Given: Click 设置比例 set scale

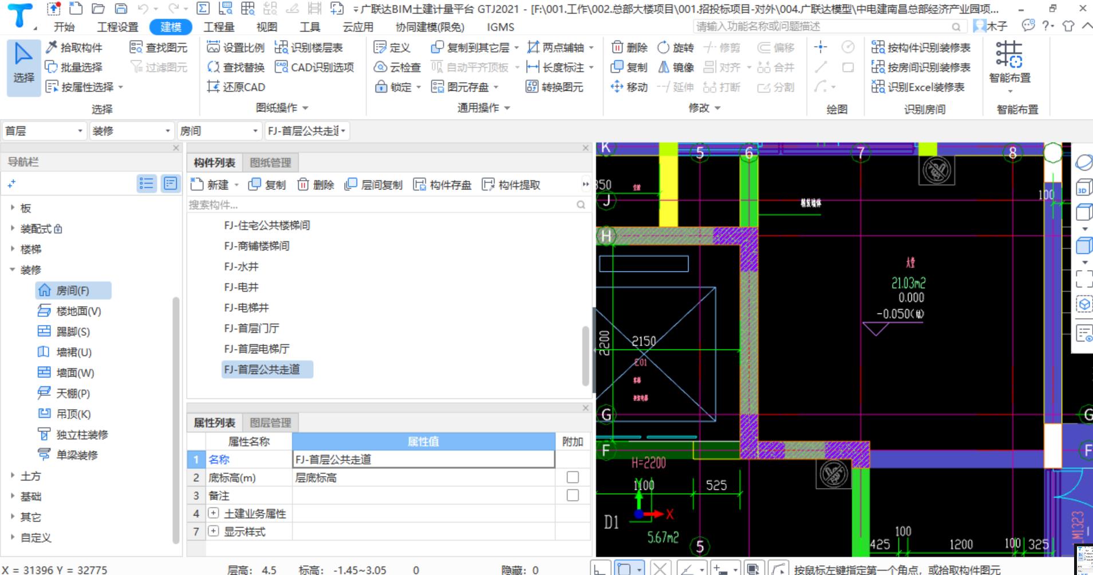Looking at the screenshot, I should pyautogui.click(x=236, y=47).
